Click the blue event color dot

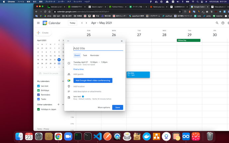[83, 97]
